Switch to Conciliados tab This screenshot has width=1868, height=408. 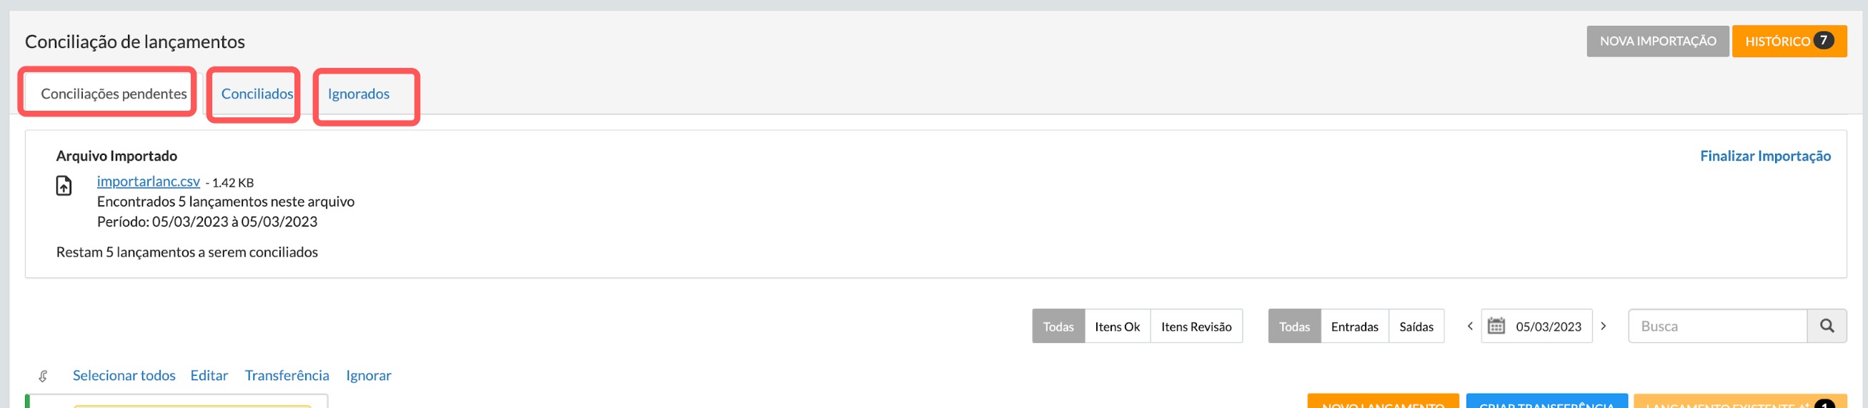click(257, 94)
